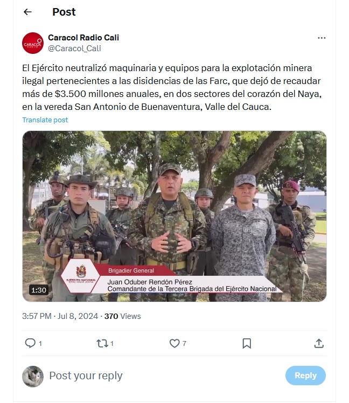The image size is (349, 403).
Task: Play the Brigadier General video
Action: [x=174, y=216]
